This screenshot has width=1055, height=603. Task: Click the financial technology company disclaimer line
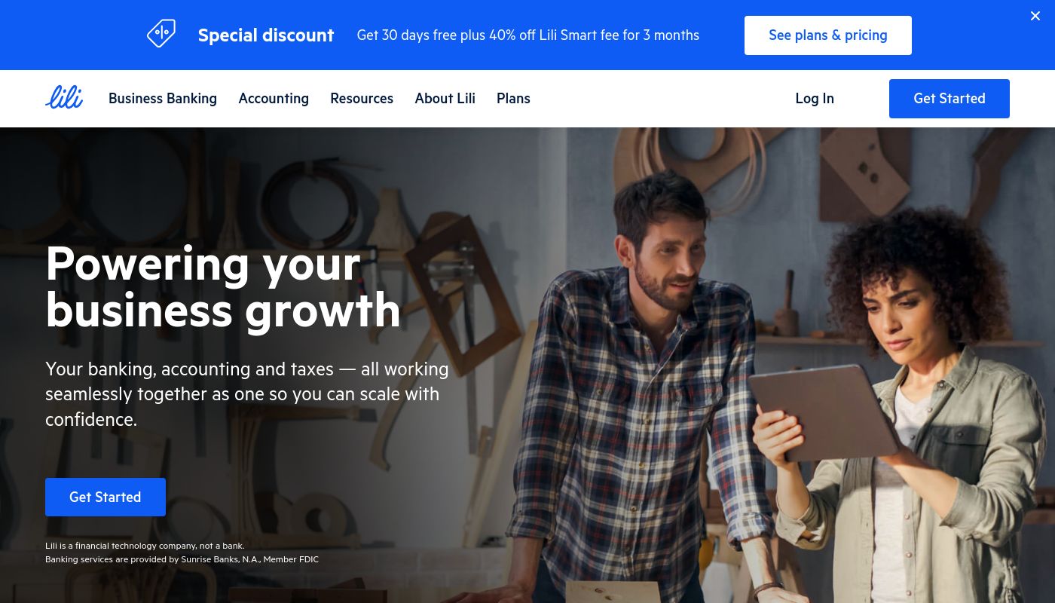pos(145,546)
